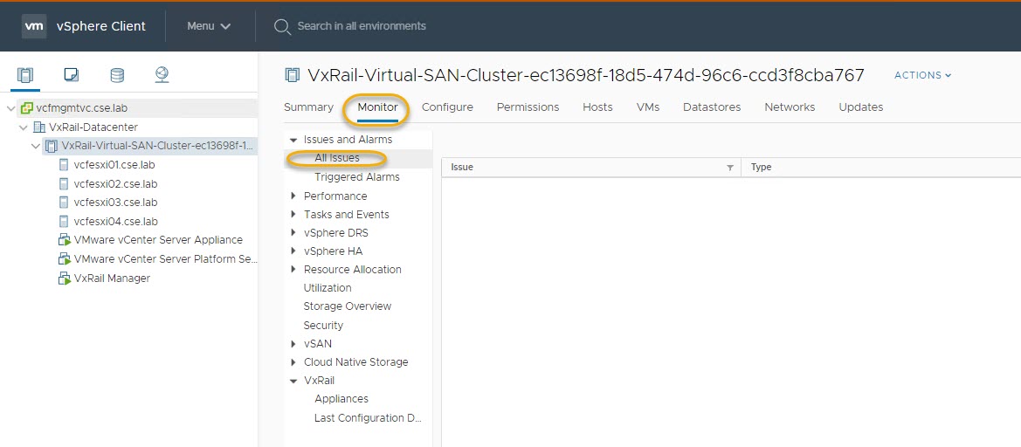Open the Menu dropdown

(x=209, y=26)
